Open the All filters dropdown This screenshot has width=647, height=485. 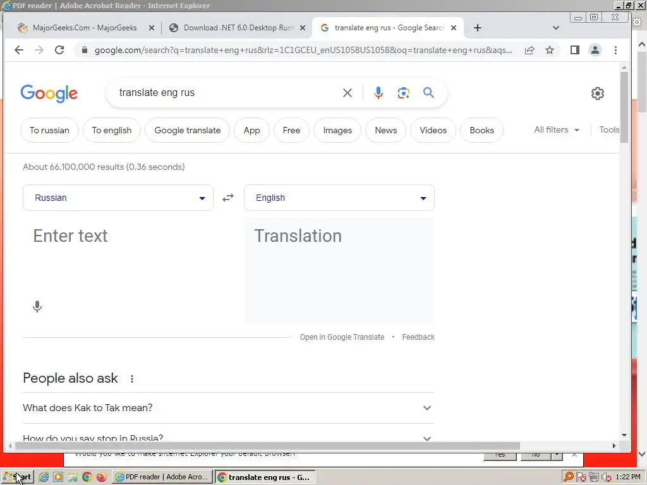pos(557,130)
